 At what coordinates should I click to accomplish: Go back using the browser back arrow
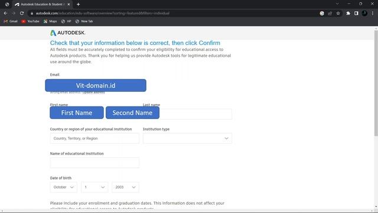[5, 13]
